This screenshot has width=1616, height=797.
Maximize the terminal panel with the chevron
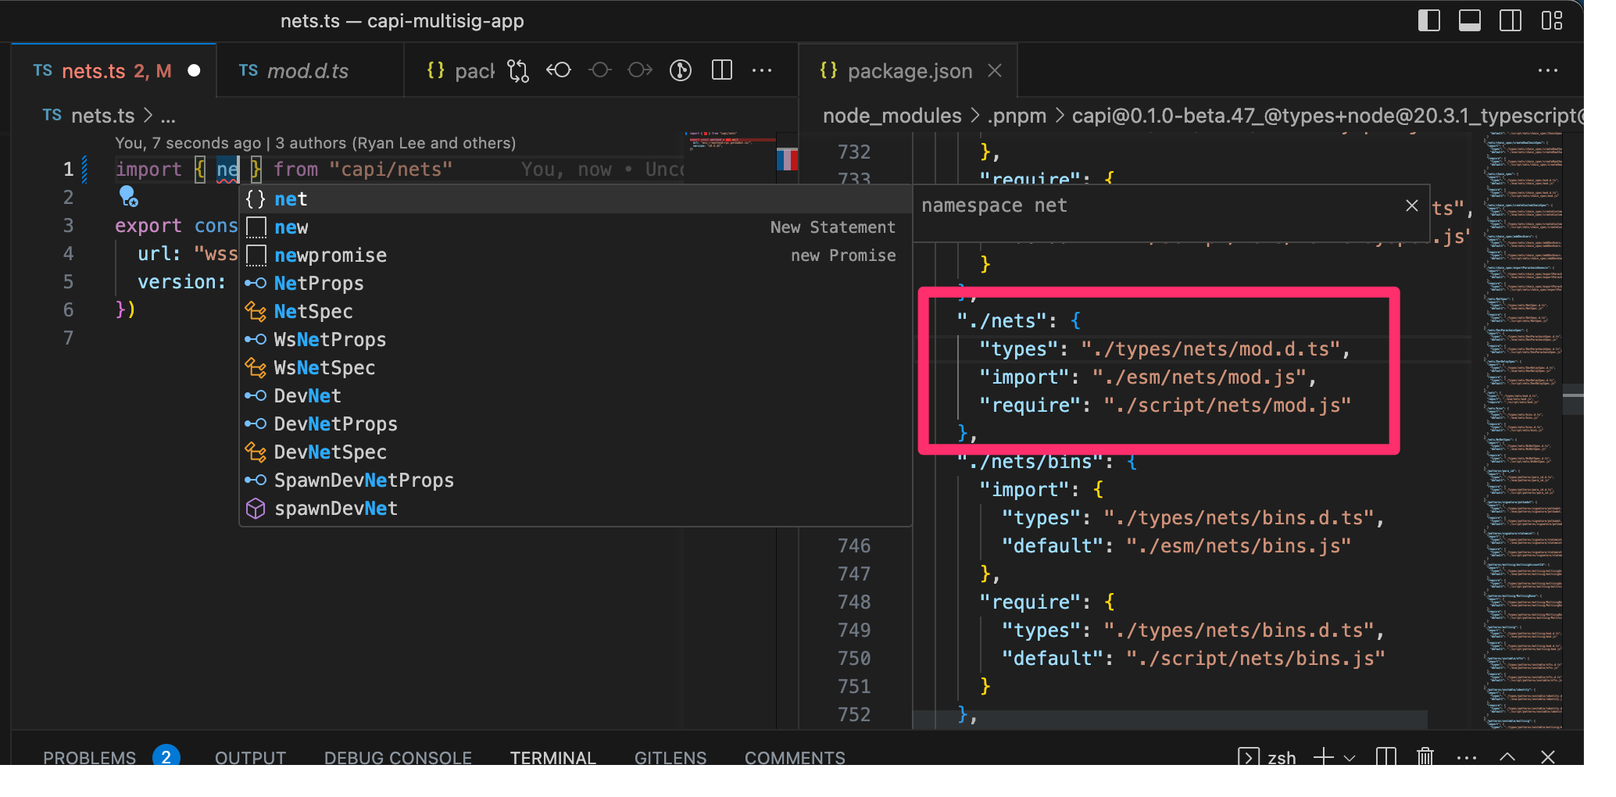tap(1507, 757)
